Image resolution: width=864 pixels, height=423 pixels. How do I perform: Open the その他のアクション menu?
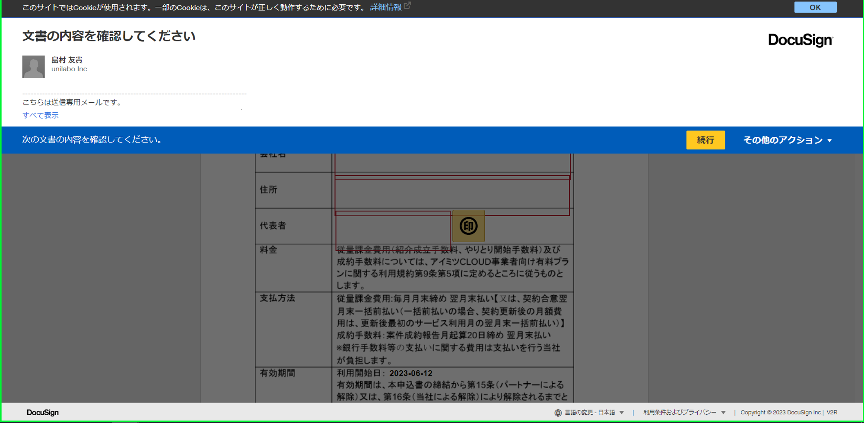coord(787,140)
